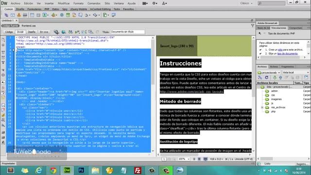
Task: Open the 100% zoom dropdown
Action: pyautogui.click(x=184, y=159)
